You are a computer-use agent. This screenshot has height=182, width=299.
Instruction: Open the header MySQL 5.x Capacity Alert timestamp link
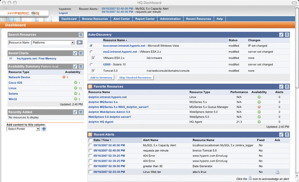click(x=117, y=9)
